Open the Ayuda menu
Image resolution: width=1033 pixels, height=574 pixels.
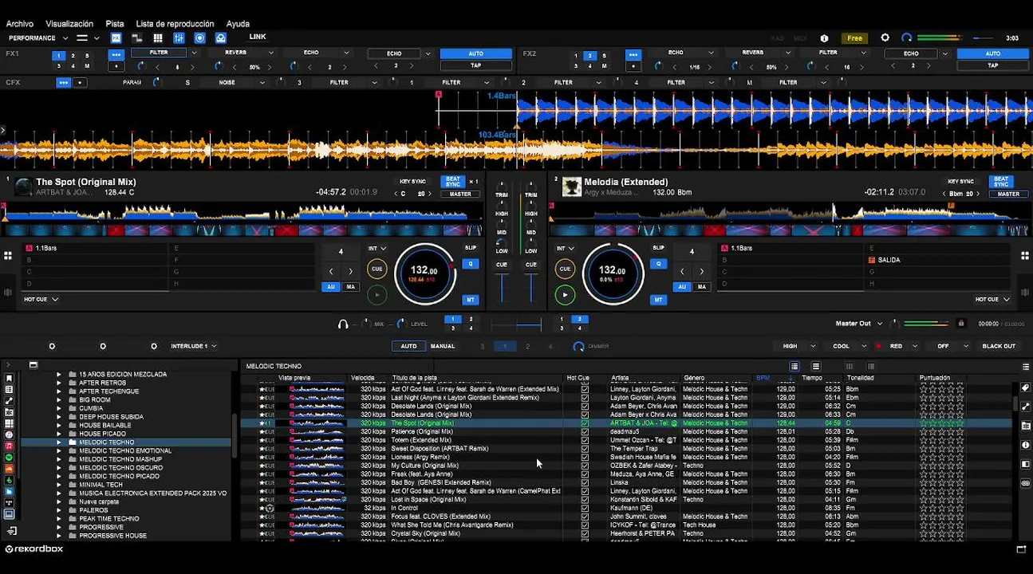tap(238, 24)
